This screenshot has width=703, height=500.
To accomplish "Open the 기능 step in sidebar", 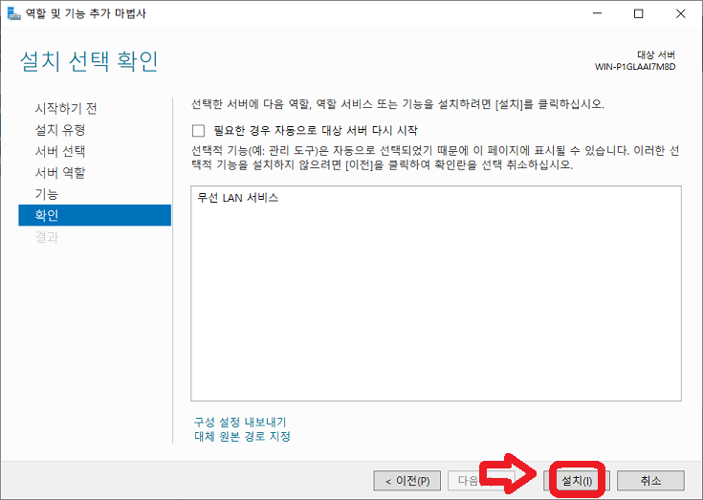I will point(47,194).
